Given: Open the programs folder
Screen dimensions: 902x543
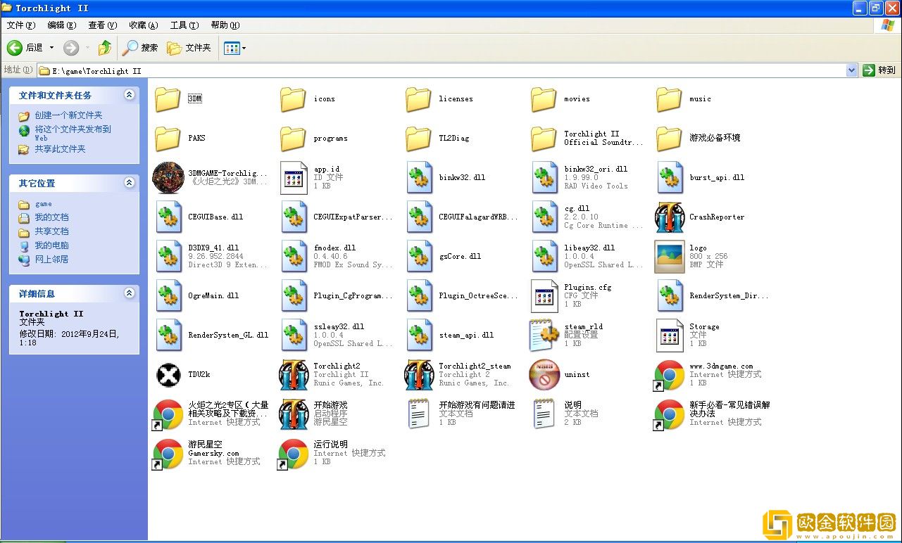Looking at the screenshot, I should pos(293,139).
